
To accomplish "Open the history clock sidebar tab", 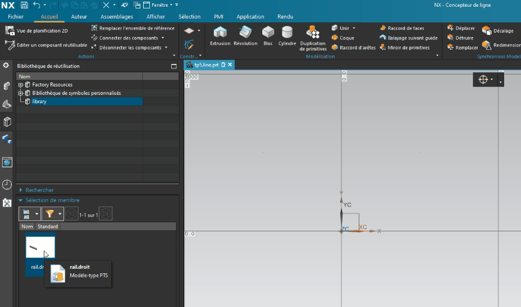I will [x=7, y=185].
